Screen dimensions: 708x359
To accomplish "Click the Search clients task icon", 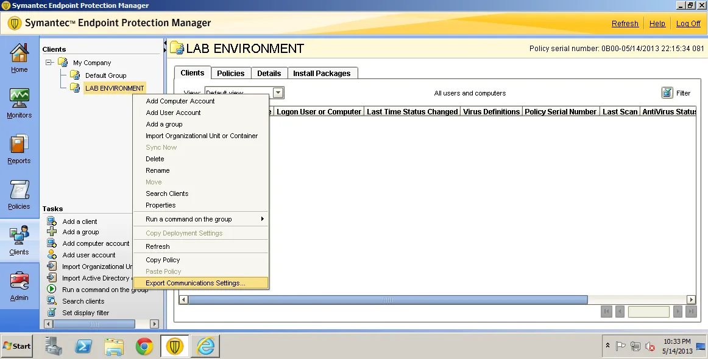I will click(52, 301).
